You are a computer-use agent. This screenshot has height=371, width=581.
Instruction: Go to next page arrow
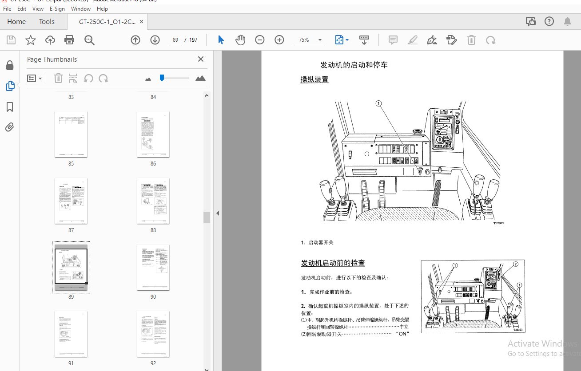click(x=155, y=40)
